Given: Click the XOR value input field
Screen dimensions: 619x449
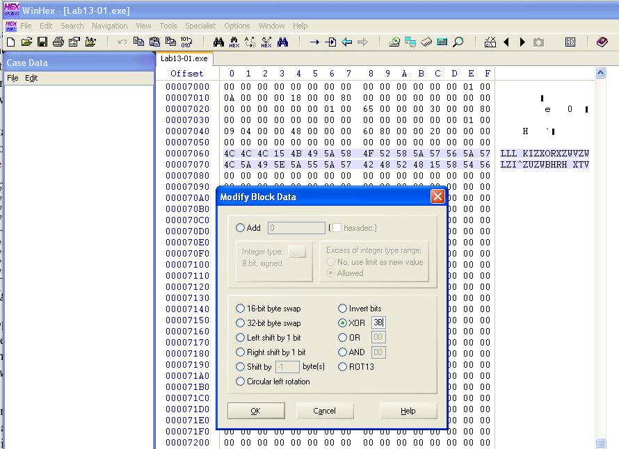Looking at the screenshot, I should [378, 323].
